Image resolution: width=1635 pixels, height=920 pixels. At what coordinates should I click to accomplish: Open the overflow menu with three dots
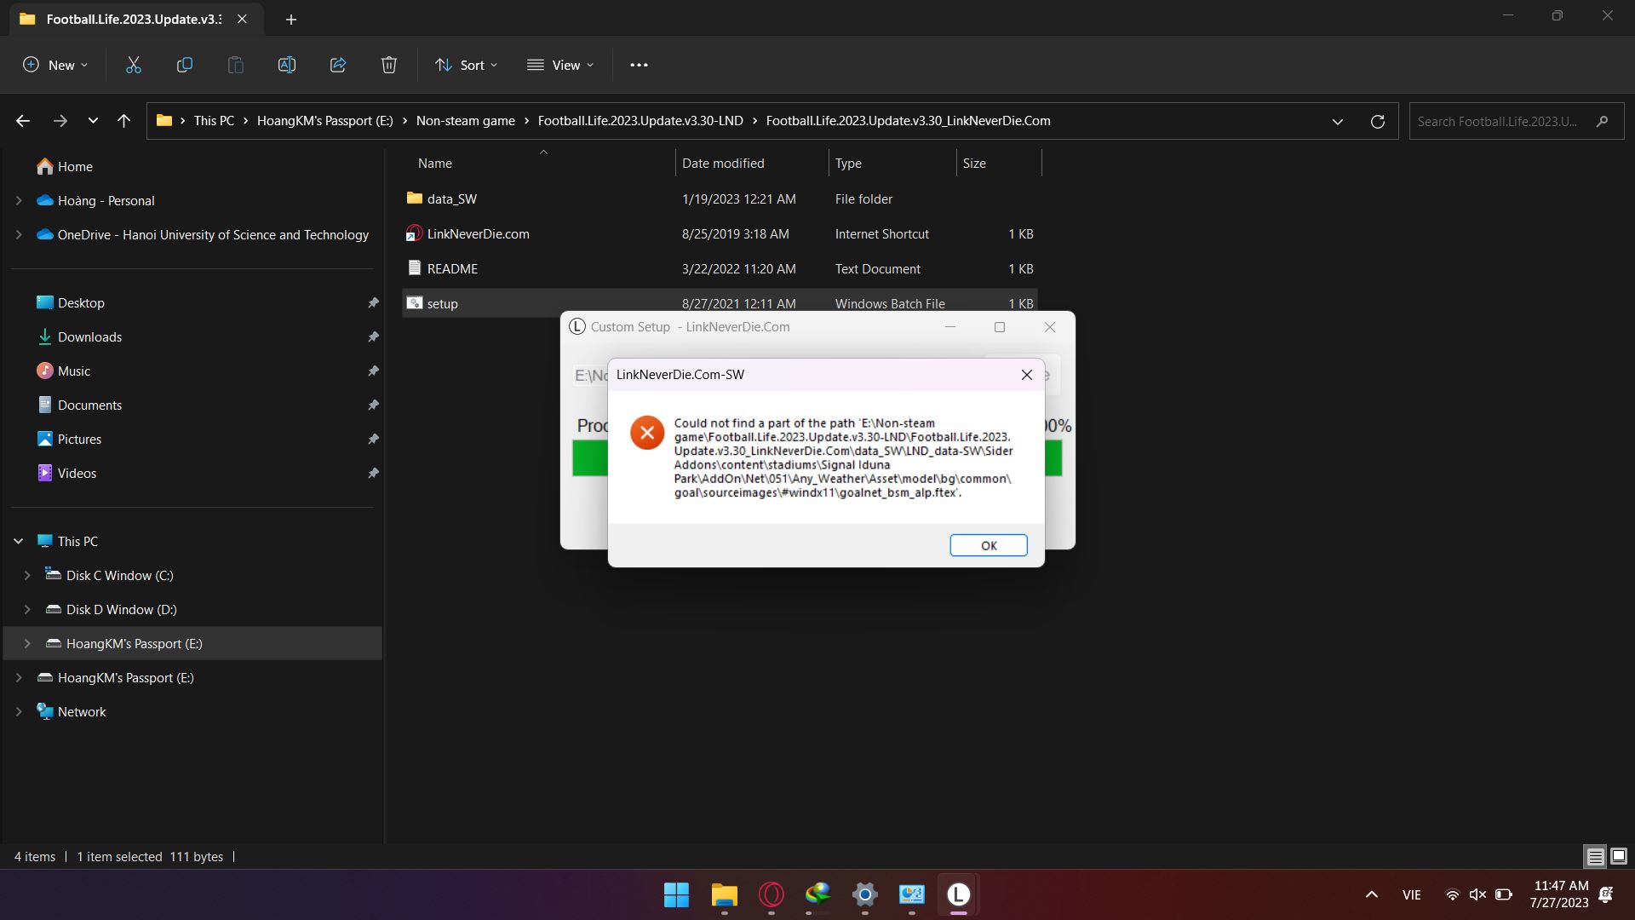[639, 64]
